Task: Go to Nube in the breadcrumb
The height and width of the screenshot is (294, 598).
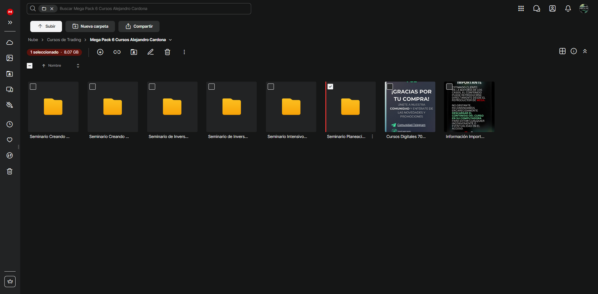Action: click(x=33, y=40)
